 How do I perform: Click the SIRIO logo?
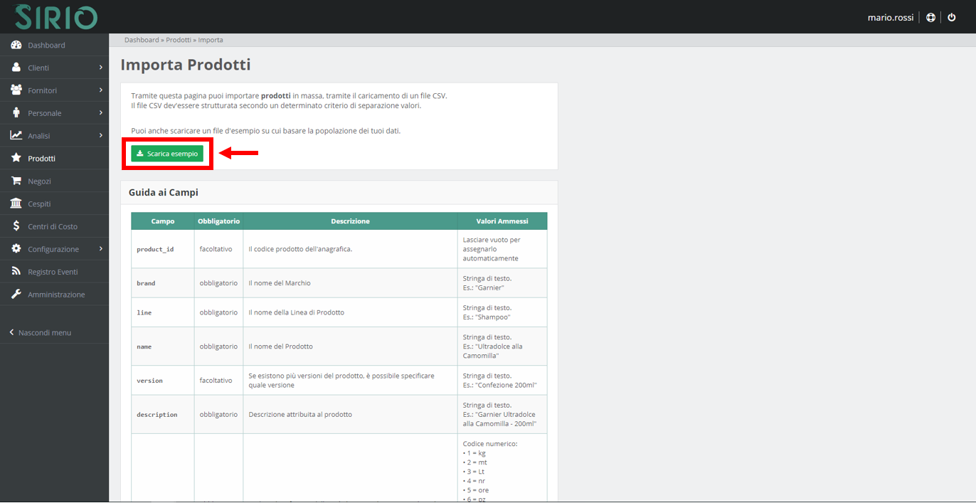click(55, 16)
